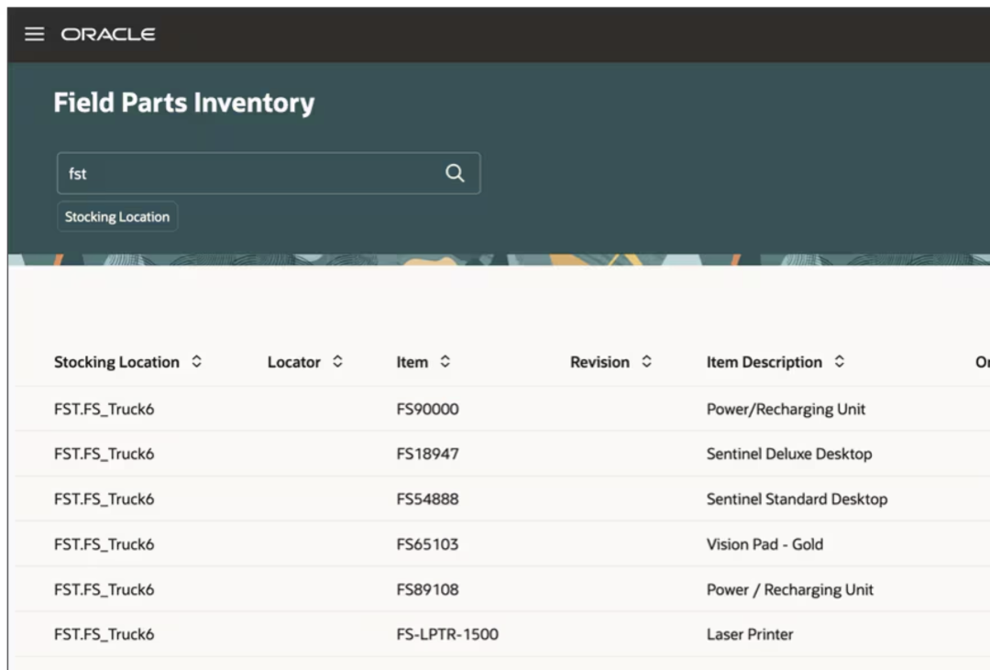Open the hamburger navigation menu
Screen dimensions: 990x670
(34, 34)
